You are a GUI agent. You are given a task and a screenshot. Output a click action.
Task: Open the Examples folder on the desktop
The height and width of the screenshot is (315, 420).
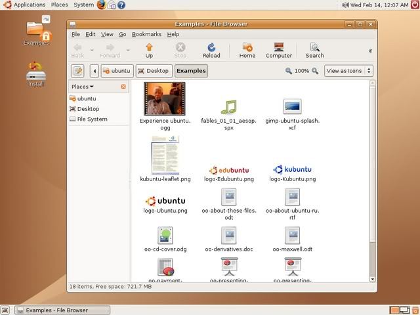click(x=37, y=31)
